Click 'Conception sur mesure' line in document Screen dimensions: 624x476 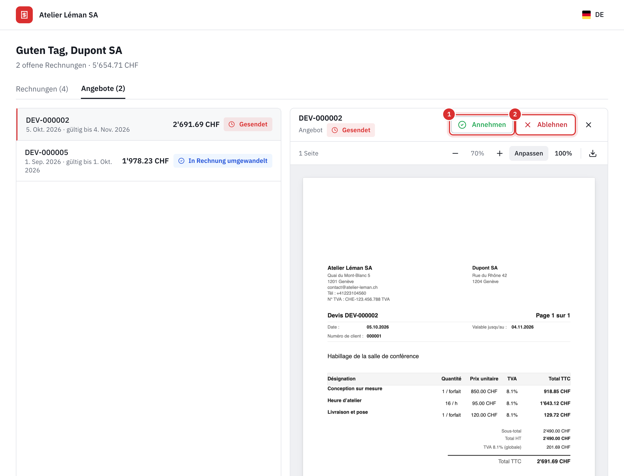click(x=355, y=388)
